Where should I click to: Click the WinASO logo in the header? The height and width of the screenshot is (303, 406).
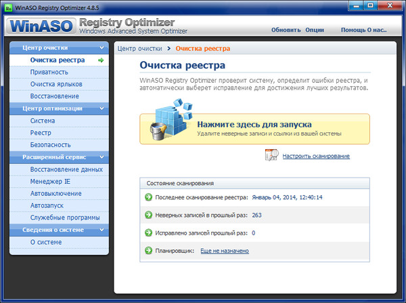pyautogui.click(x=41, y=27)
